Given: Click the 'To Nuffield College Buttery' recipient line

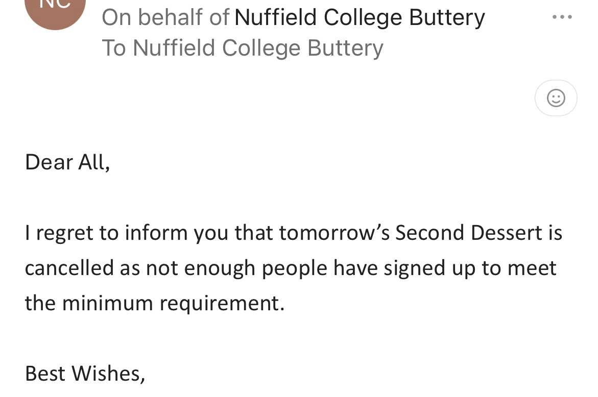Looking at the screenshot, I should tap(243, 48).
